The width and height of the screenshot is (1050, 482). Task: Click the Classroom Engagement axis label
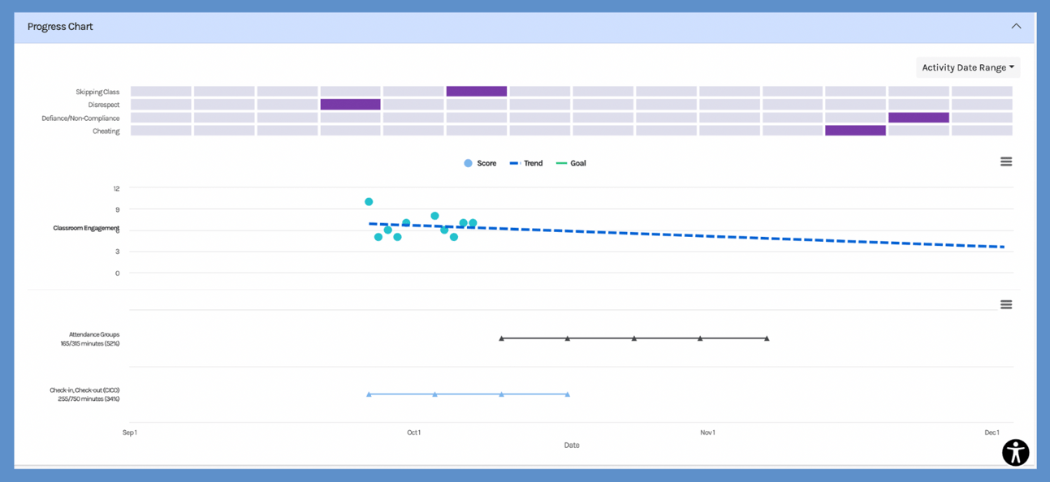pos(86,228)
